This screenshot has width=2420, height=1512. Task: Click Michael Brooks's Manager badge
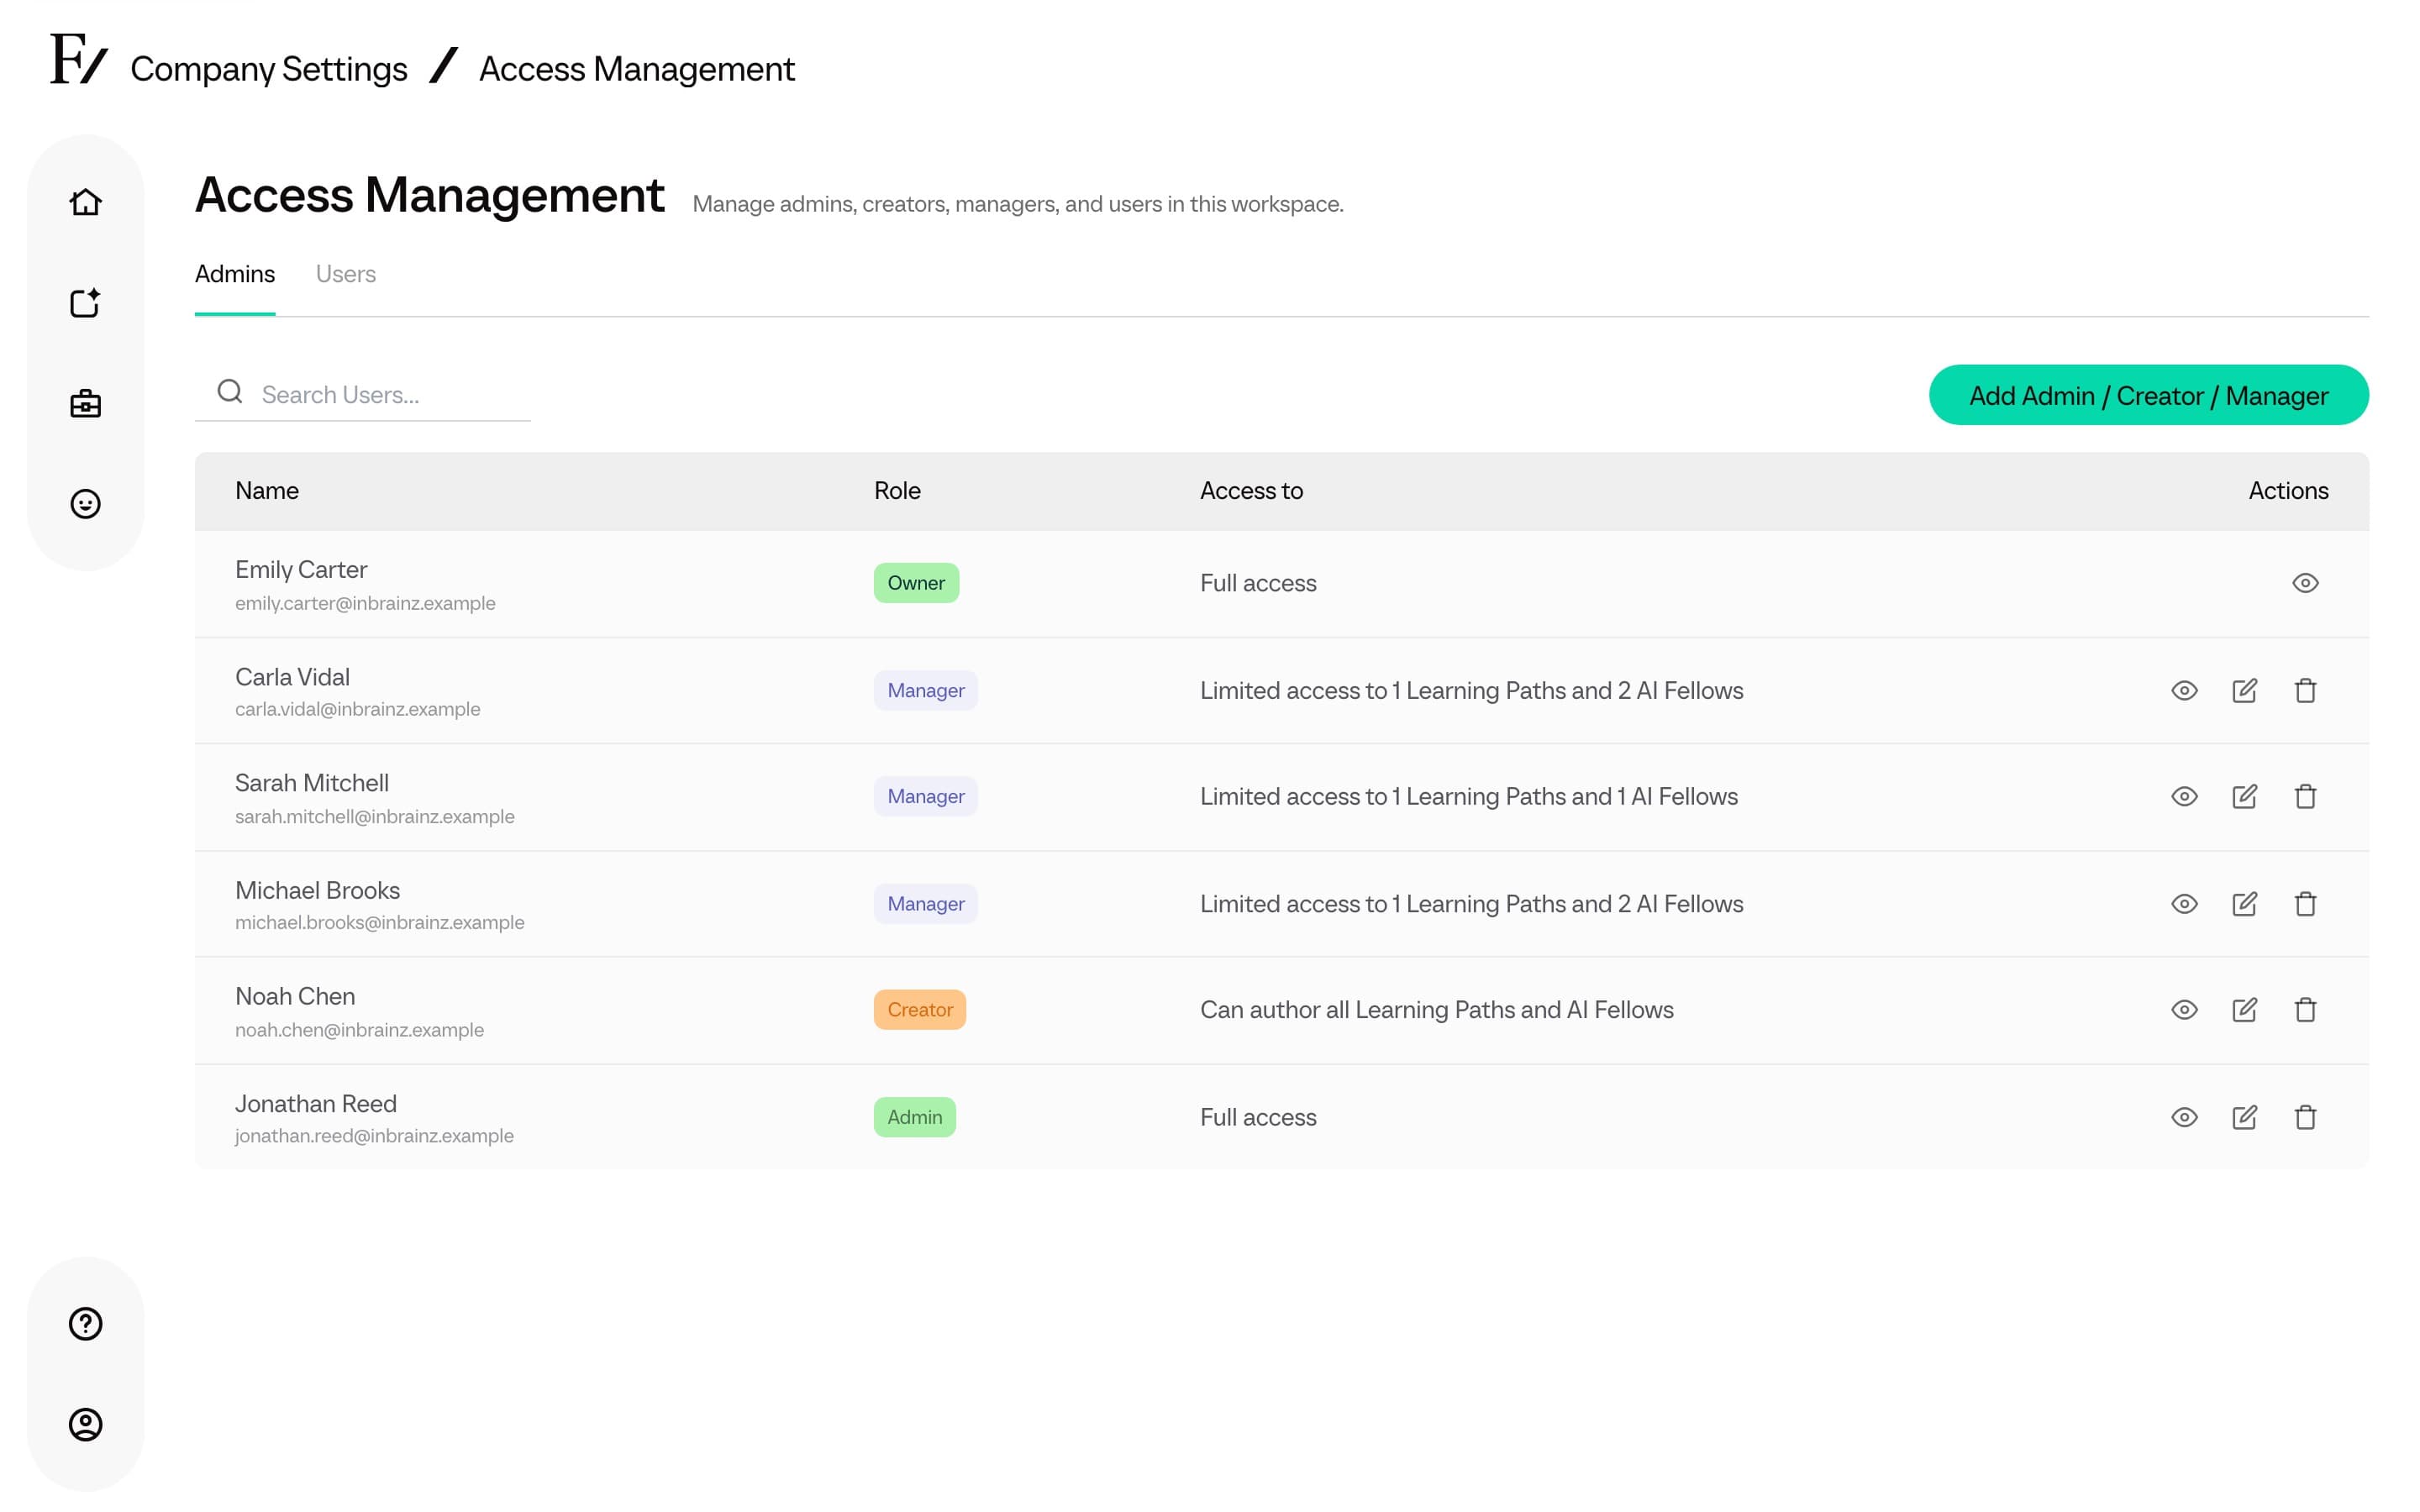point(925,904)
